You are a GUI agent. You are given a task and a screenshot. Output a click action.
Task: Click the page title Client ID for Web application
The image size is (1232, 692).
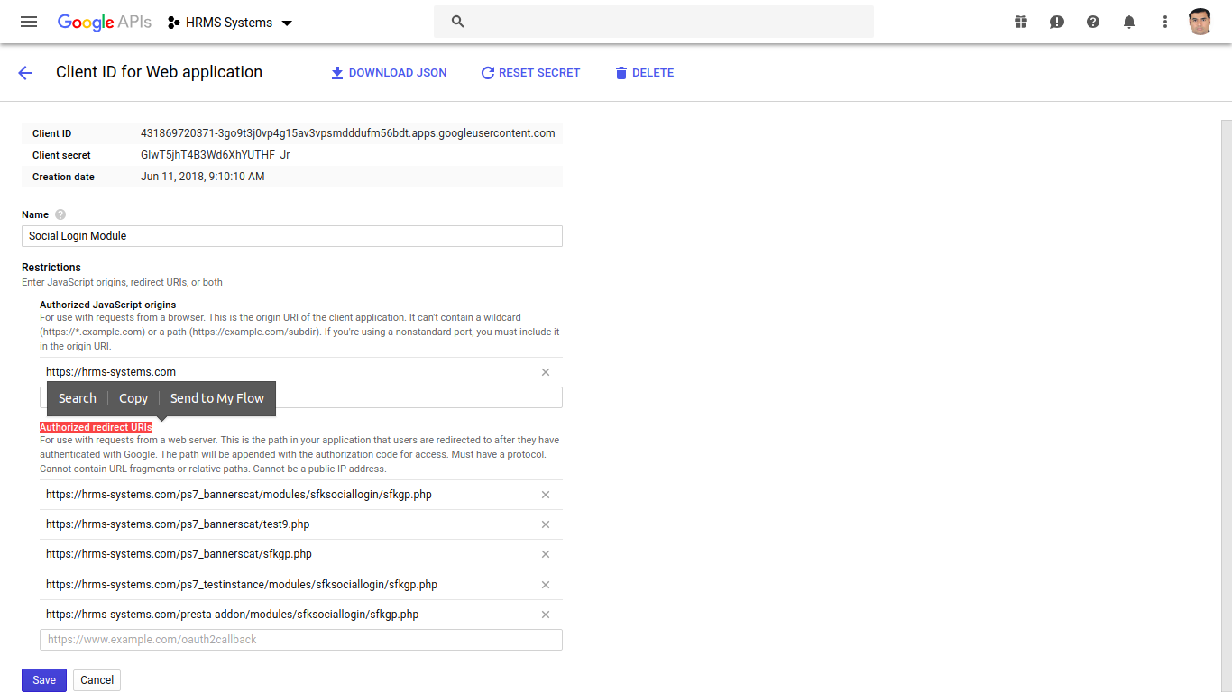pyautogui.click(x=160, y=72)
